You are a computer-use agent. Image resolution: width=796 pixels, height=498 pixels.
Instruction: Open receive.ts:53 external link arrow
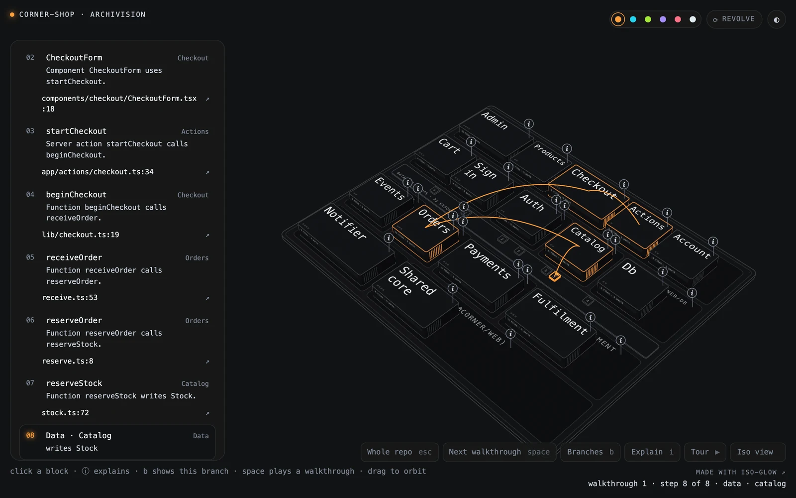pyautogui.click(x=207, y=298)
